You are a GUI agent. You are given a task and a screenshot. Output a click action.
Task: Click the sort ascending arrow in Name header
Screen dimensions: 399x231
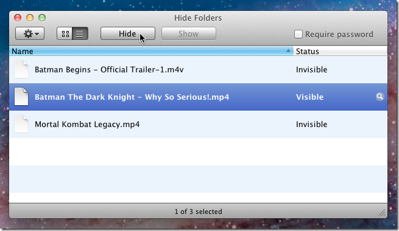coord(288,51)
